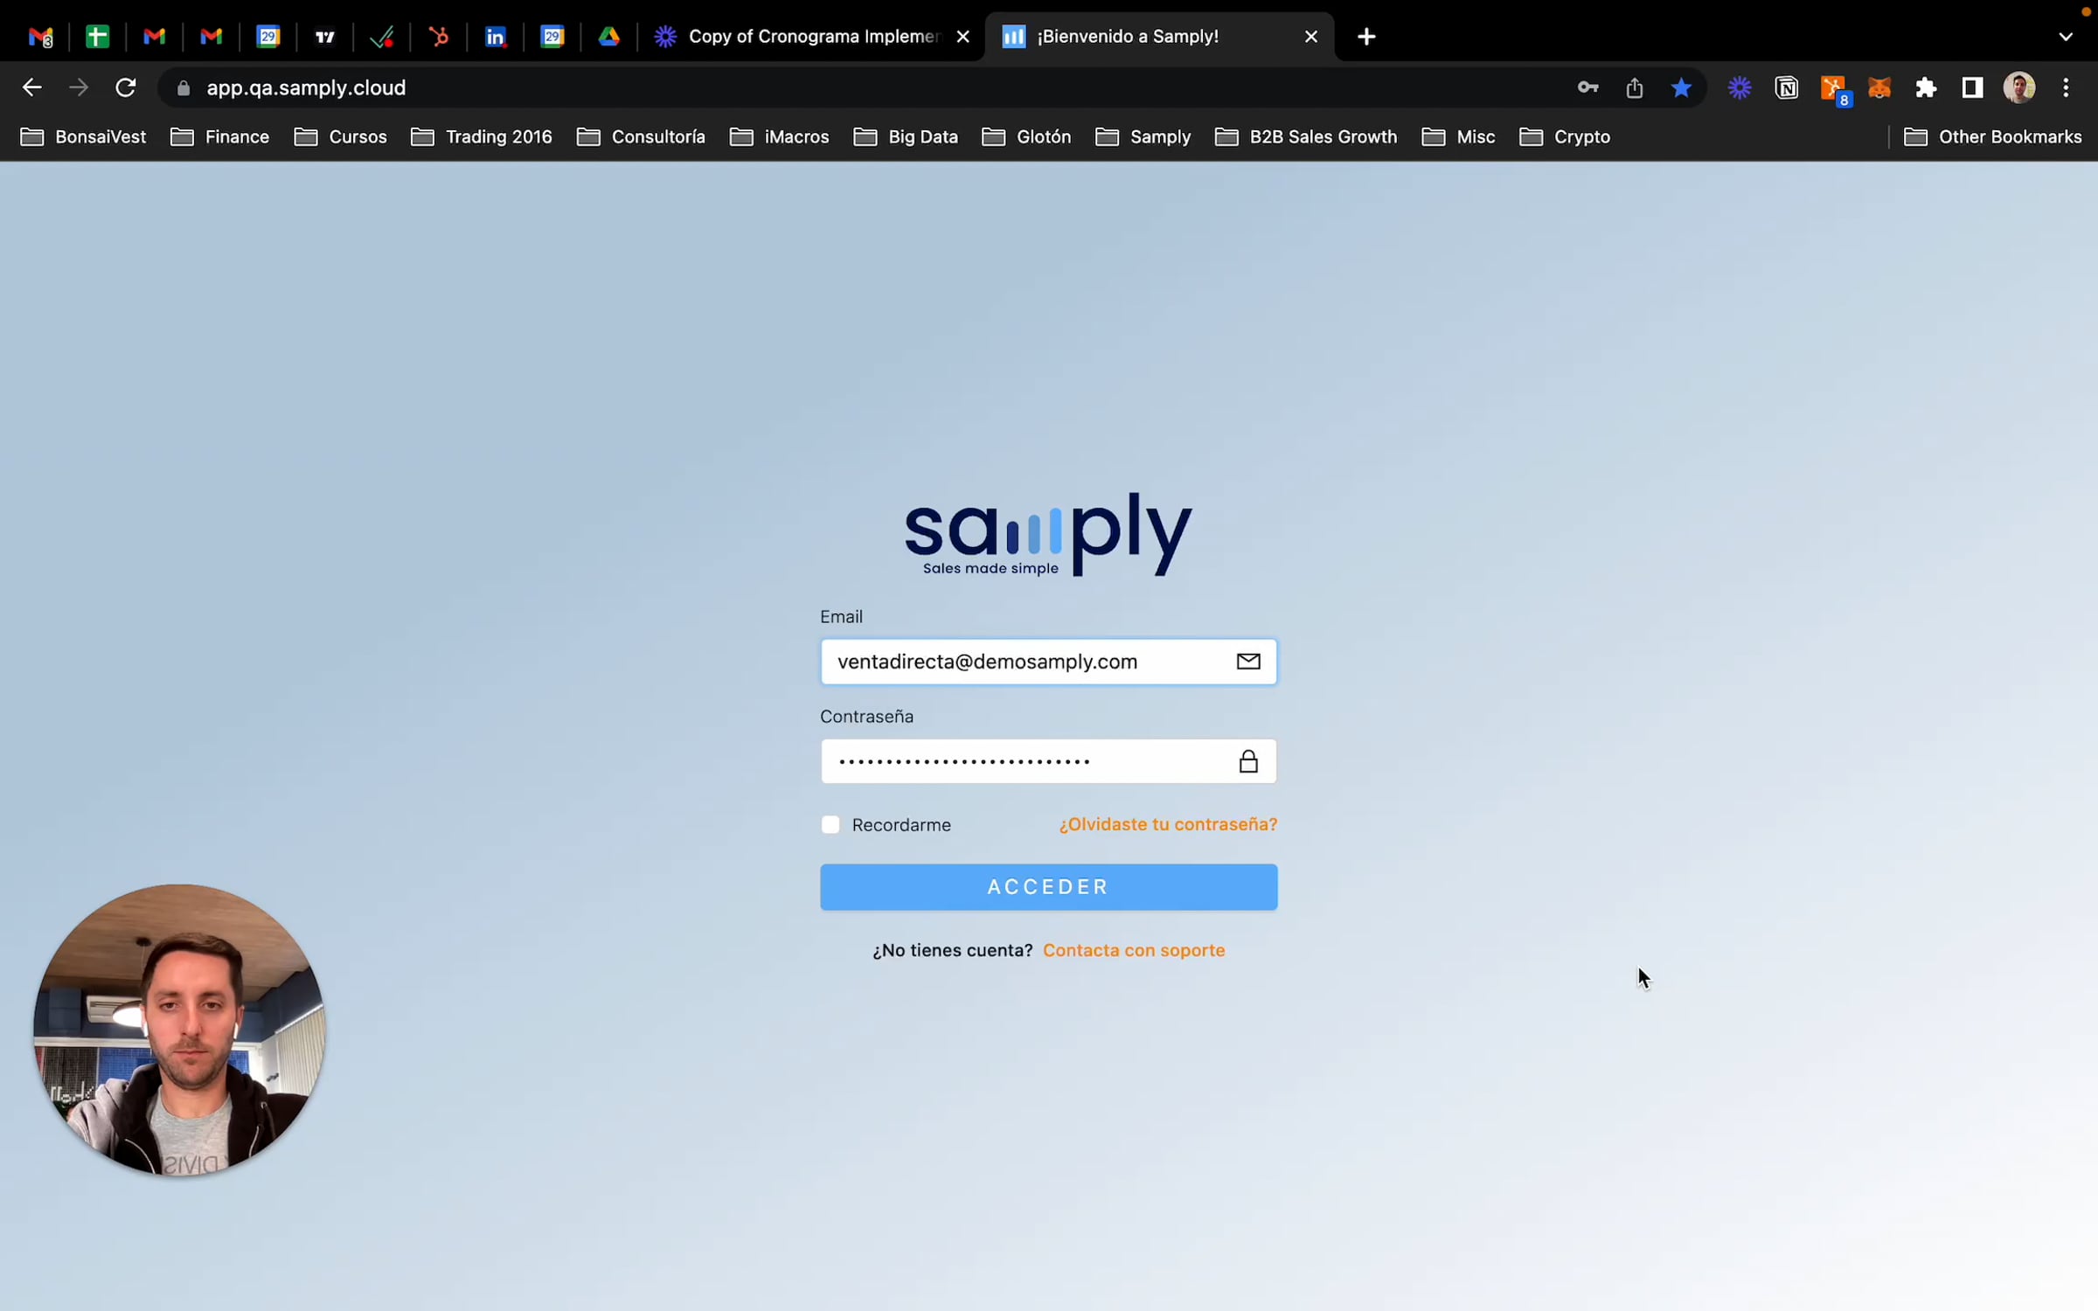Click the share page icon

coord(1634,87)
